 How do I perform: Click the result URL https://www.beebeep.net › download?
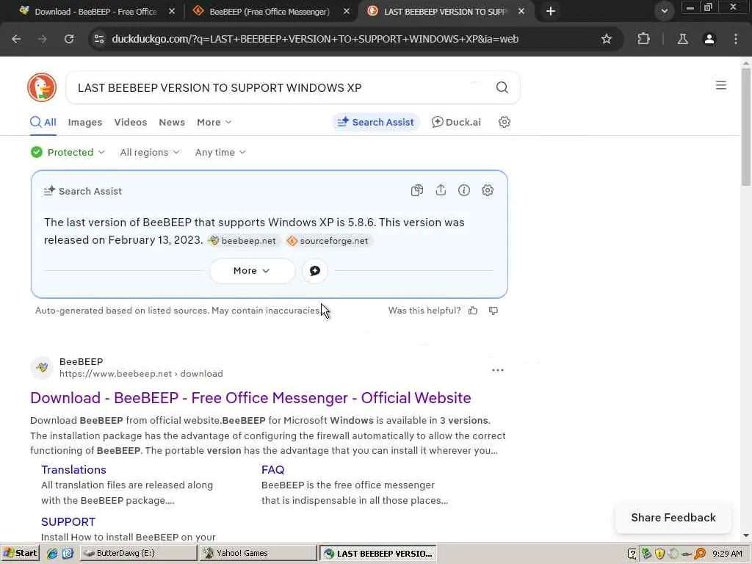141,374
